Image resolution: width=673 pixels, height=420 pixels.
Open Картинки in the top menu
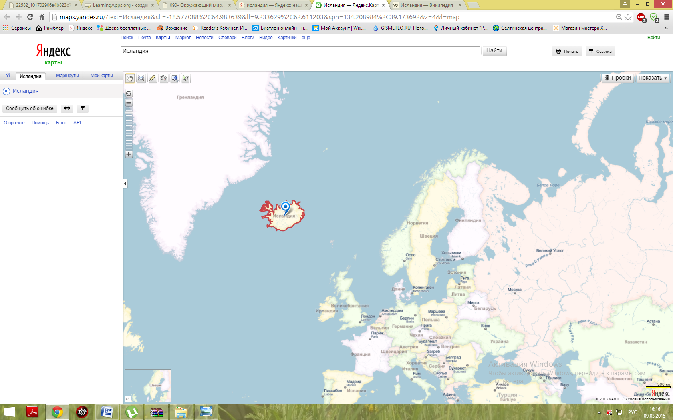(x=287, y=38)
